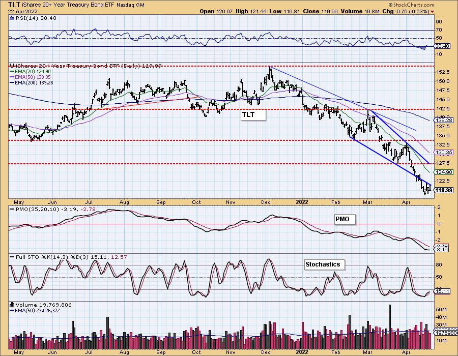
Task: Click the 80 level on stochastics axis
Action: point(439,265)
